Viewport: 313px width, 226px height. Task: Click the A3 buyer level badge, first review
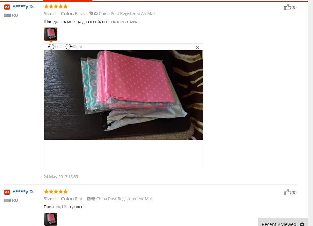7,7
